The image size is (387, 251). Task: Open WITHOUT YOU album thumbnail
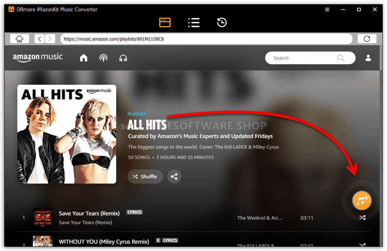coord(43,241)
